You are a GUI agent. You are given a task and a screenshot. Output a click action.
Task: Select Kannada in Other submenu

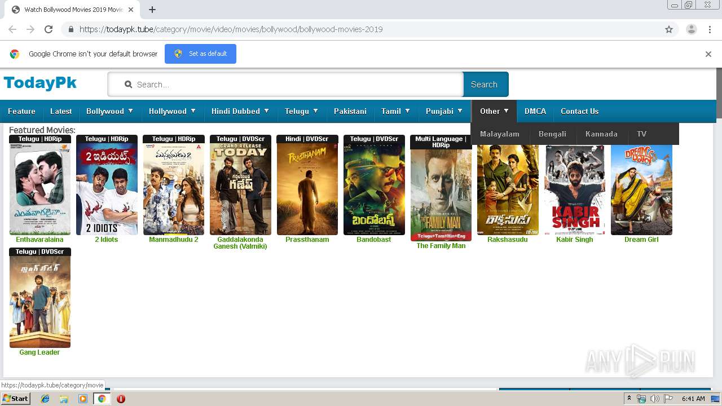(601, 134)
